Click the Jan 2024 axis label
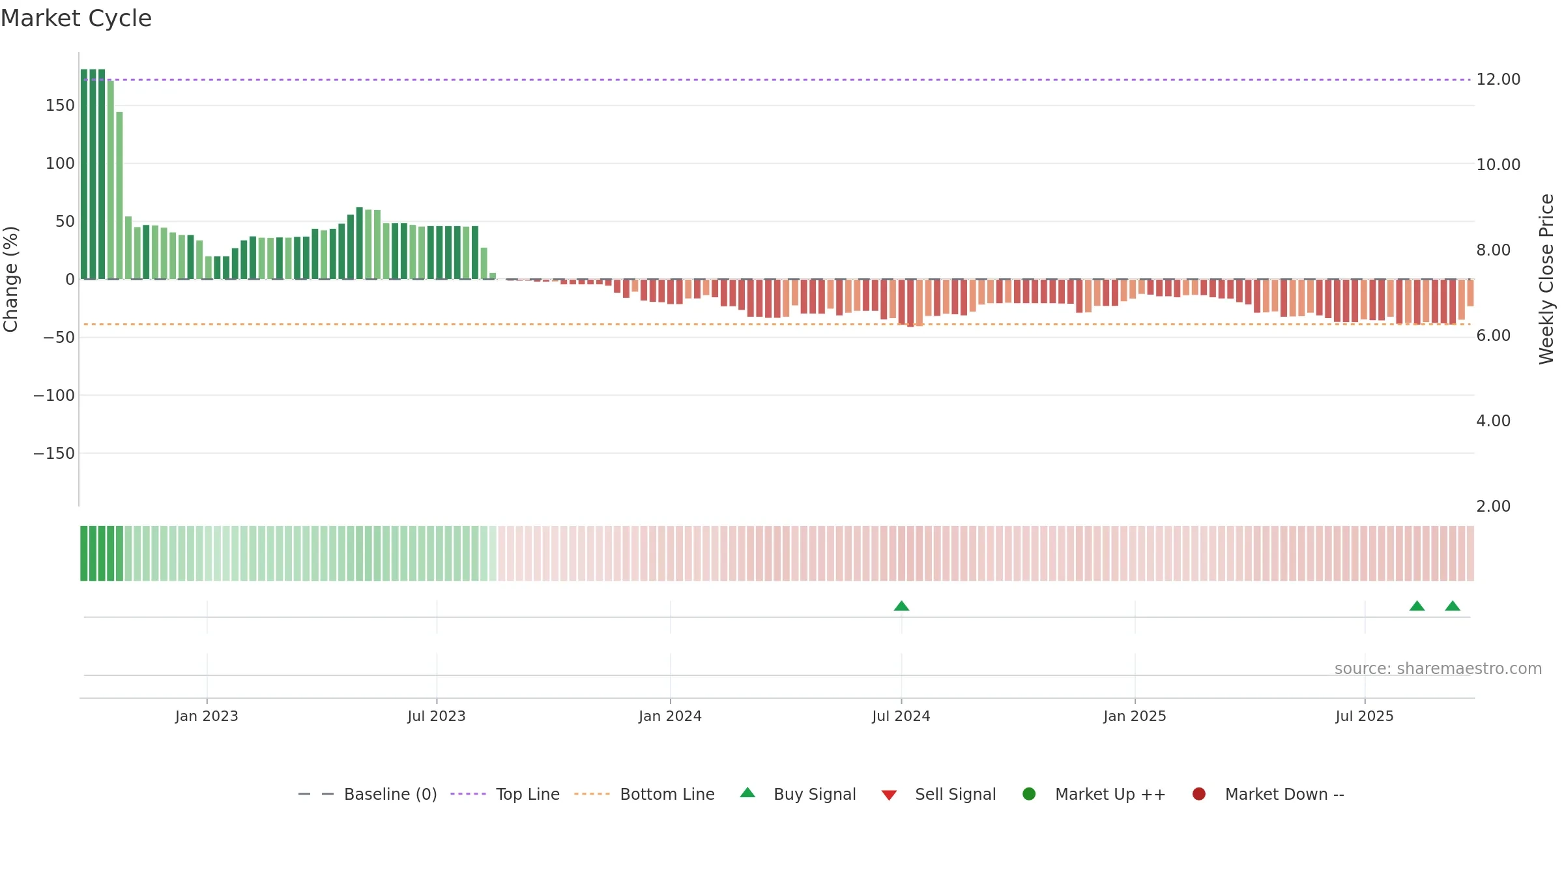The height and width of the screenshot is (880, 1564). [670, 716]
